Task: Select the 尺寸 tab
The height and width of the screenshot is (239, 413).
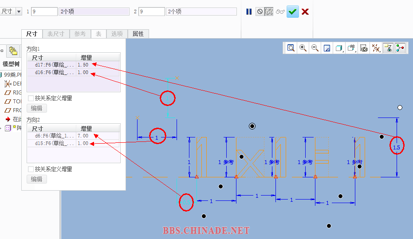Action: 31,34
